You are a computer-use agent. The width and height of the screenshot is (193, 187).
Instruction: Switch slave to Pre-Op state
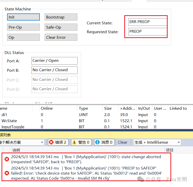(23, 27)
